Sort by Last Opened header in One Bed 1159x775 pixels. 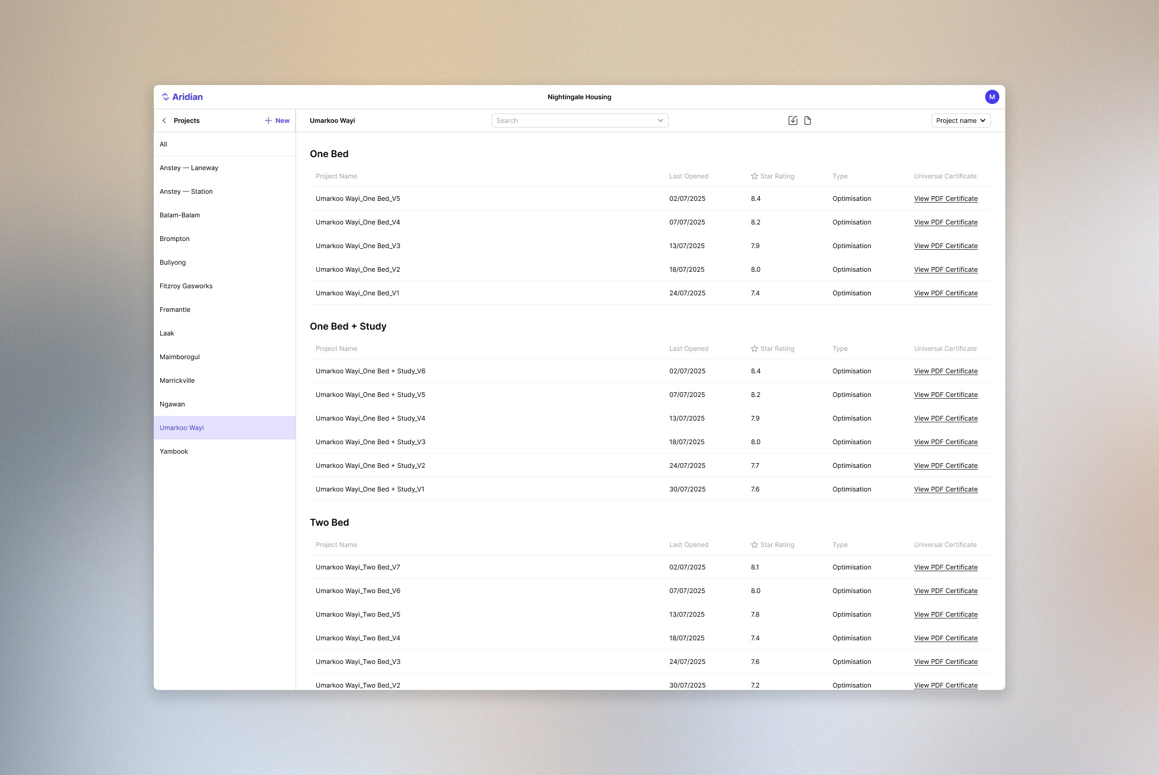pos(688,176)
